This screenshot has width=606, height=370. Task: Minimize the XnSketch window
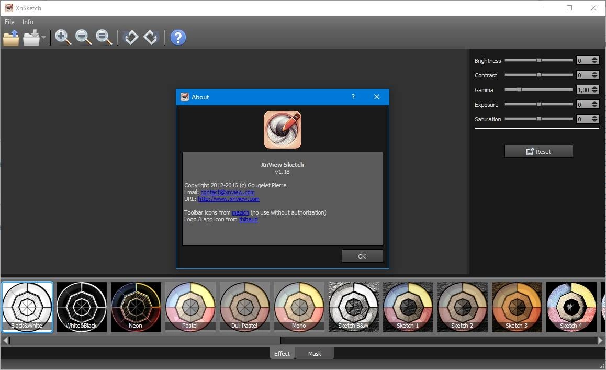546,8
